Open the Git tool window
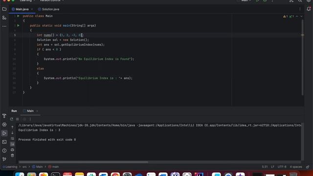Image resolution: width=313 pixels, height=176 pixels. 4,159
